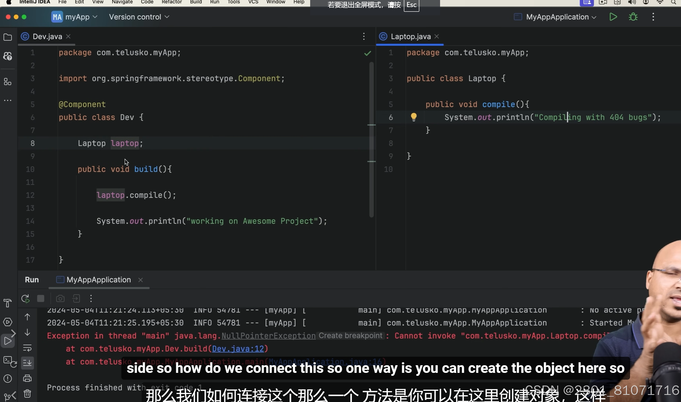Open the Version control dropdown

(x=139, y=17)
